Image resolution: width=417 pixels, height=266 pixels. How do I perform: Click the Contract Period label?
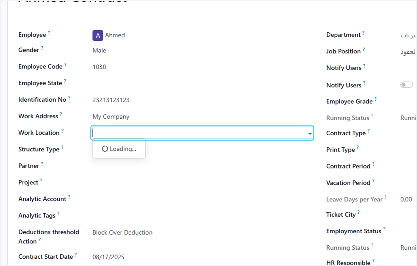click(349, 166)
